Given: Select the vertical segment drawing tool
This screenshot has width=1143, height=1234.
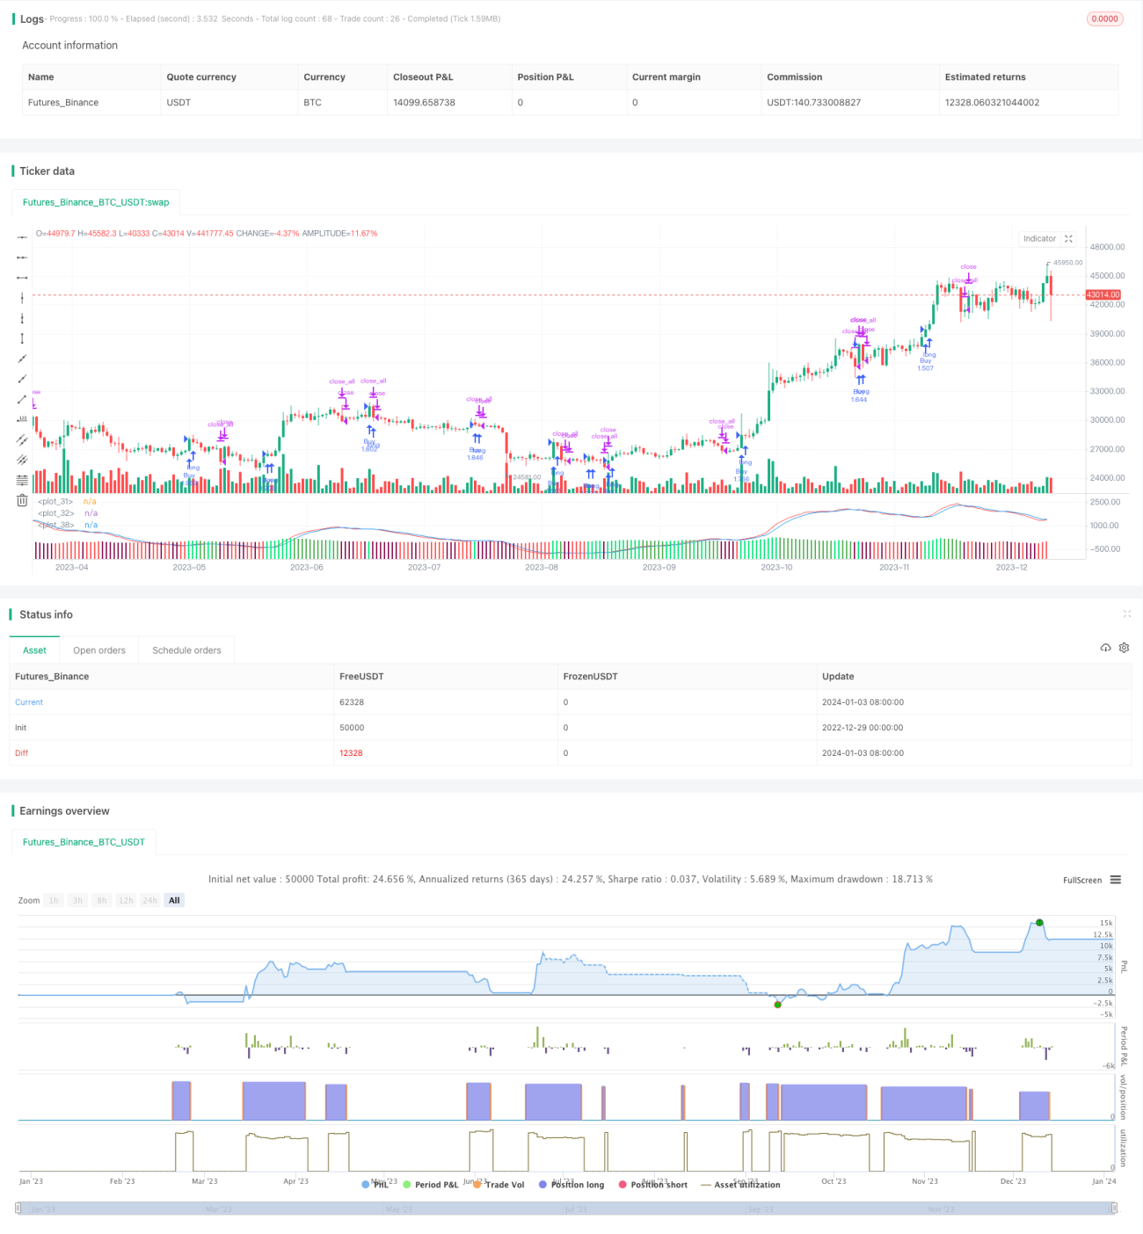Looking at the screenshot, I should tap(22, 338).
